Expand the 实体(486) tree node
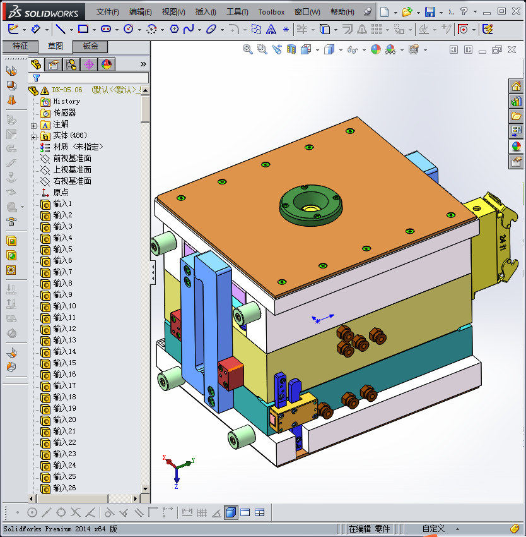The width and height of the screenshot is (526, 537). point(33,137)
